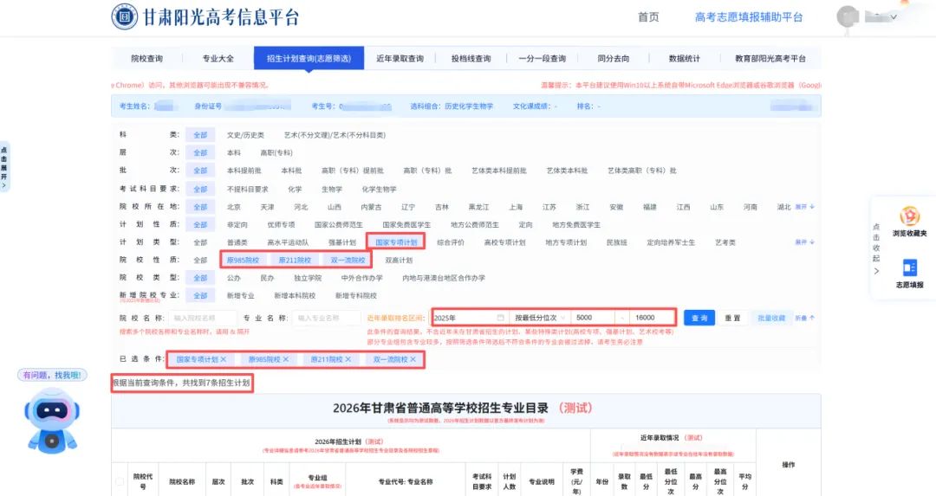The width and height of the screenshot is (936, 496).
Task: Choose 国家公费师范生 under 计划性质
Action: (339, 225)
